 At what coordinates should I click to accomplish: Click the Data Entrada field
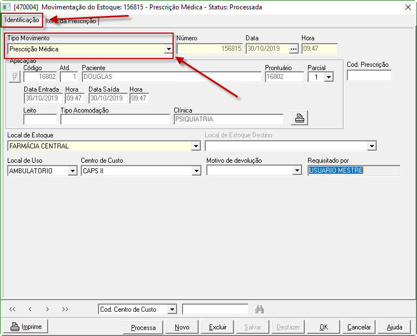[43, 98]
